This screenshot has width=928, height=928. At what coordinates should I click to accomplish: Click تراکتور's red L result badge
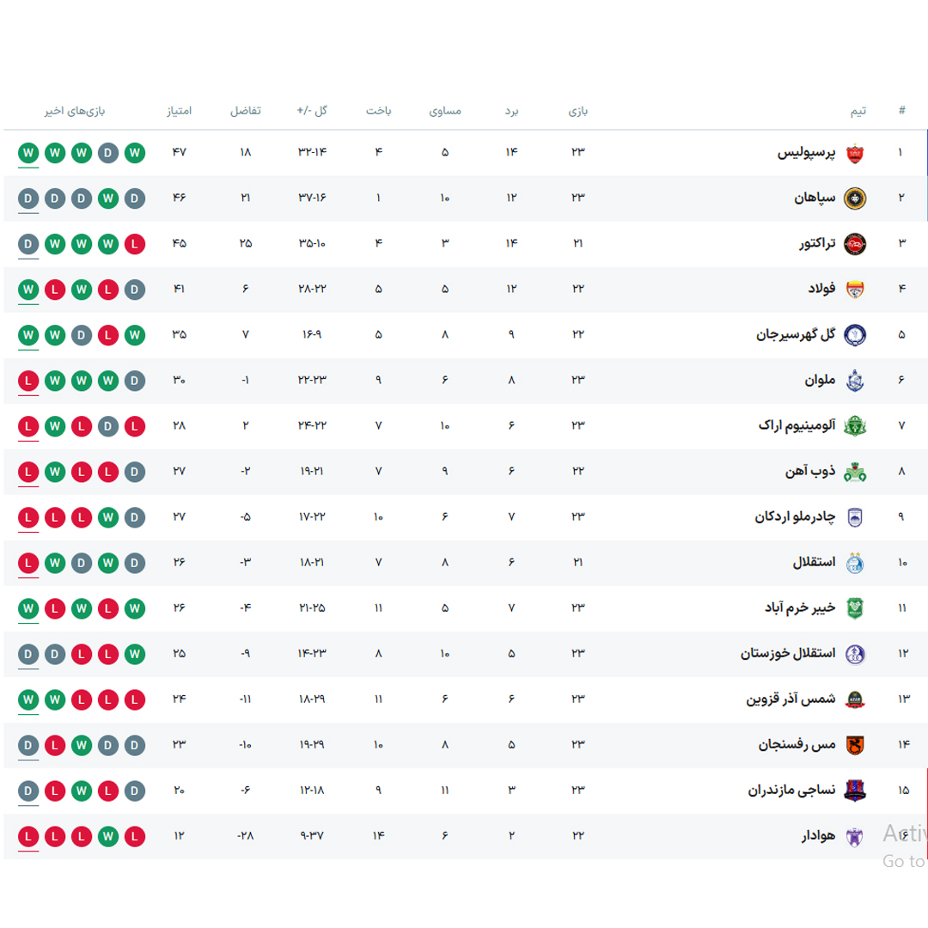click(135, 244)
